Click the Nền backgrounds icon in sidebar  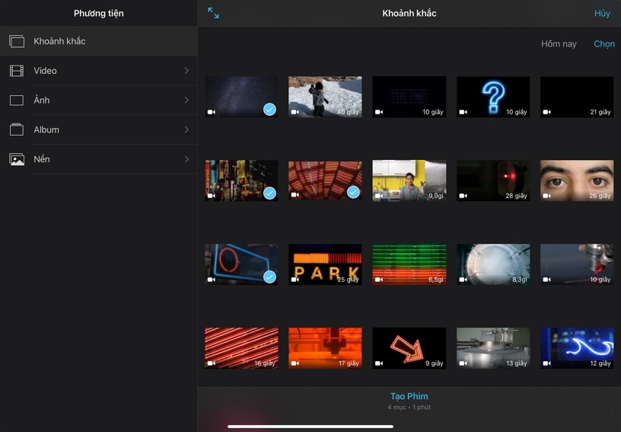pos(17,159)
